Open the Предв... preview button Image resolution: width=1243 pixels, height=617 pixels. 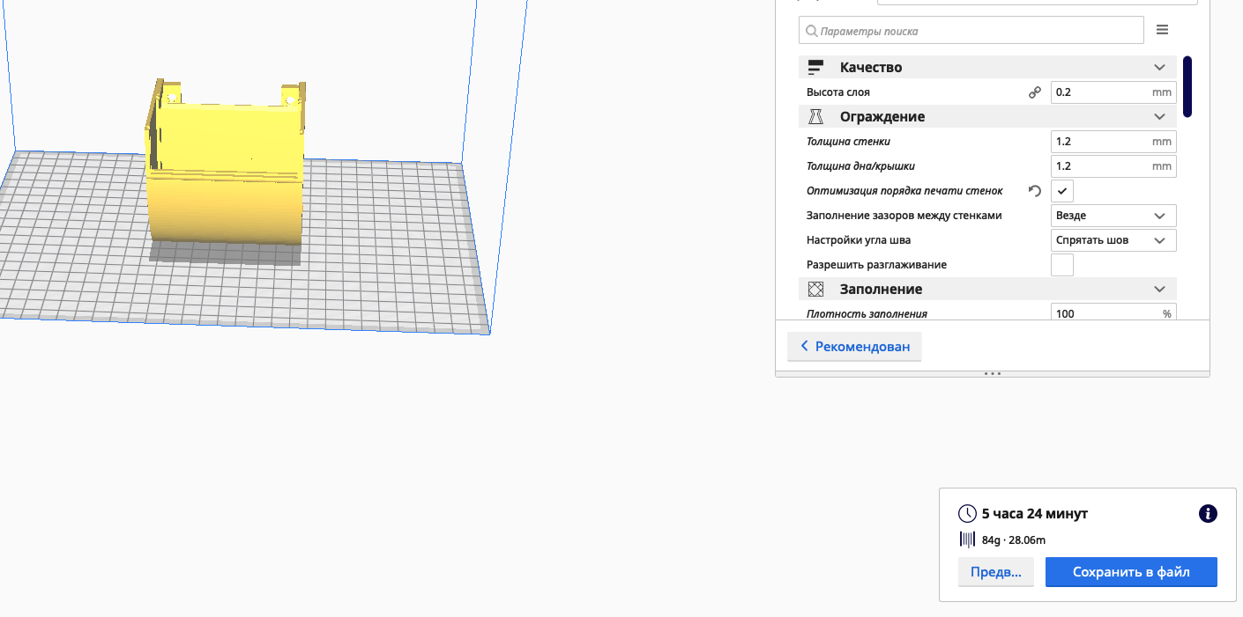coord(995,572)
